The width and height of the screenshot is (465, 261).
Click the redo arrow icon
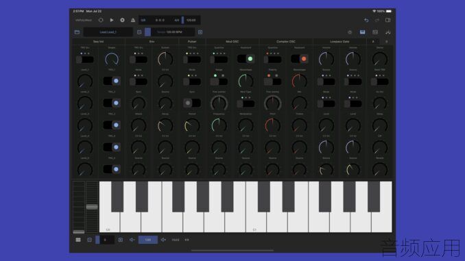click(x=377, y=20)
